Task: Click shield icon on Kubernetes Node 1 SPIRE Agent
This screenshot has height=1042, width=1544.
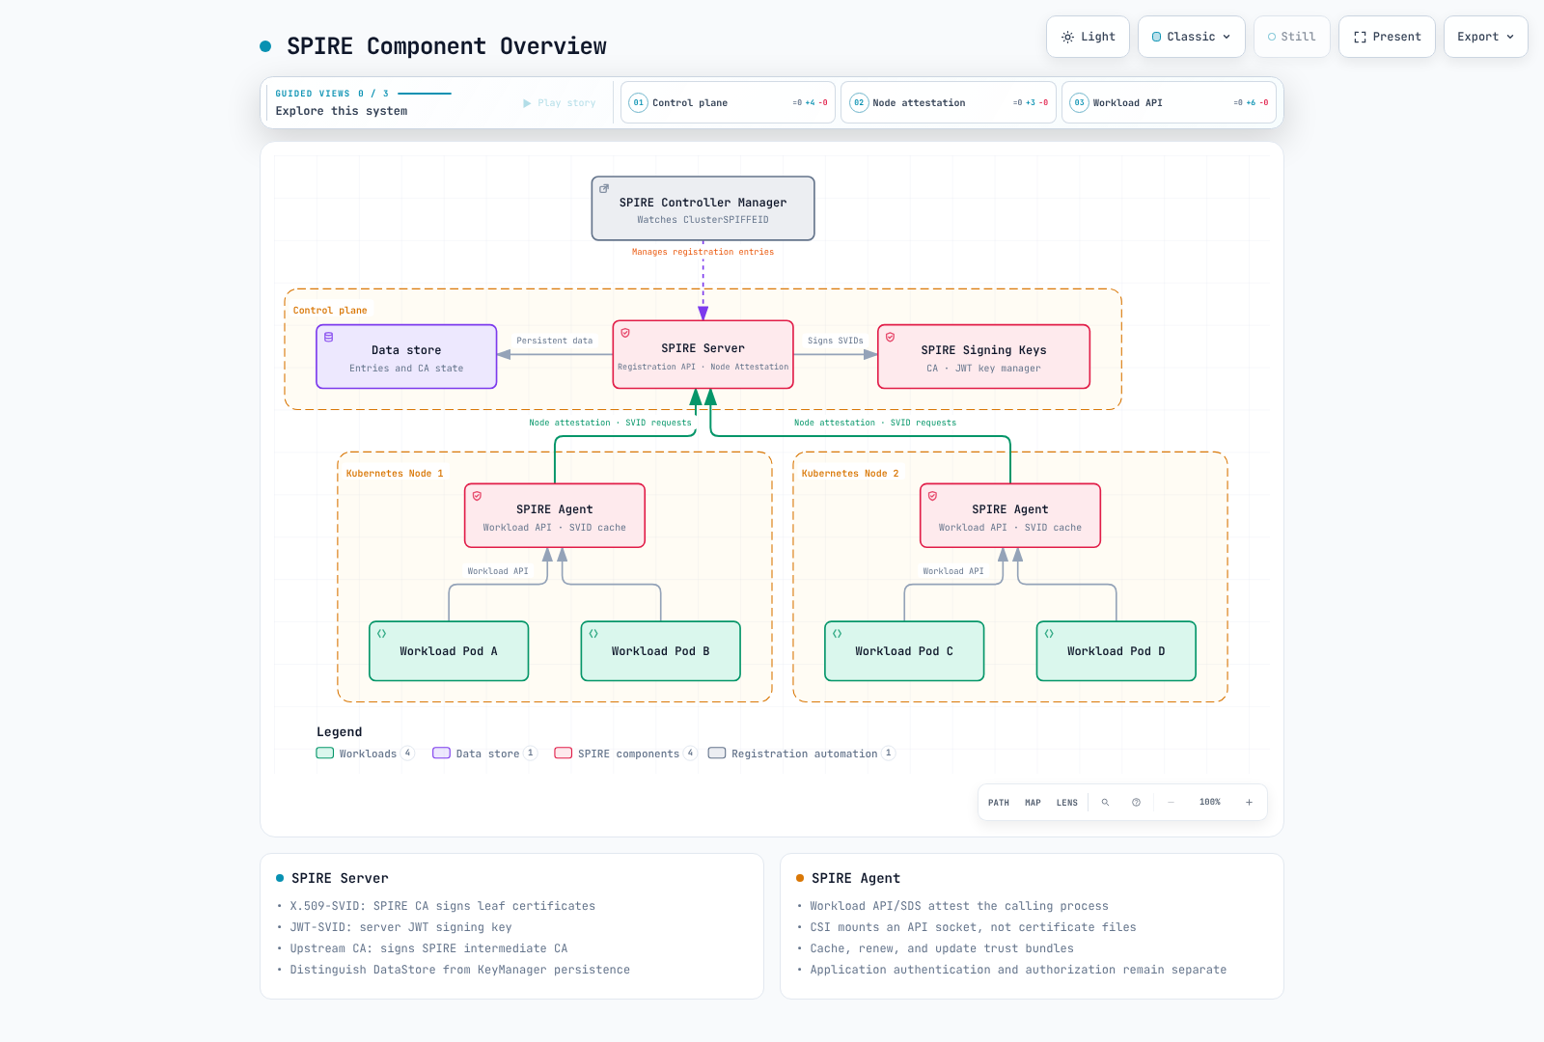Action: click(477, 496)
